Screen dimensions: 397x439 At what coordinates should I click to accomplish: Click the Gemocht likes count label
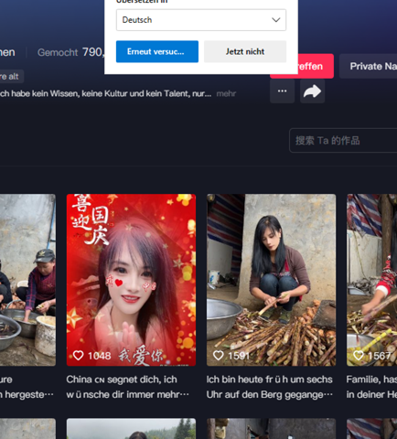pos(58,52)
